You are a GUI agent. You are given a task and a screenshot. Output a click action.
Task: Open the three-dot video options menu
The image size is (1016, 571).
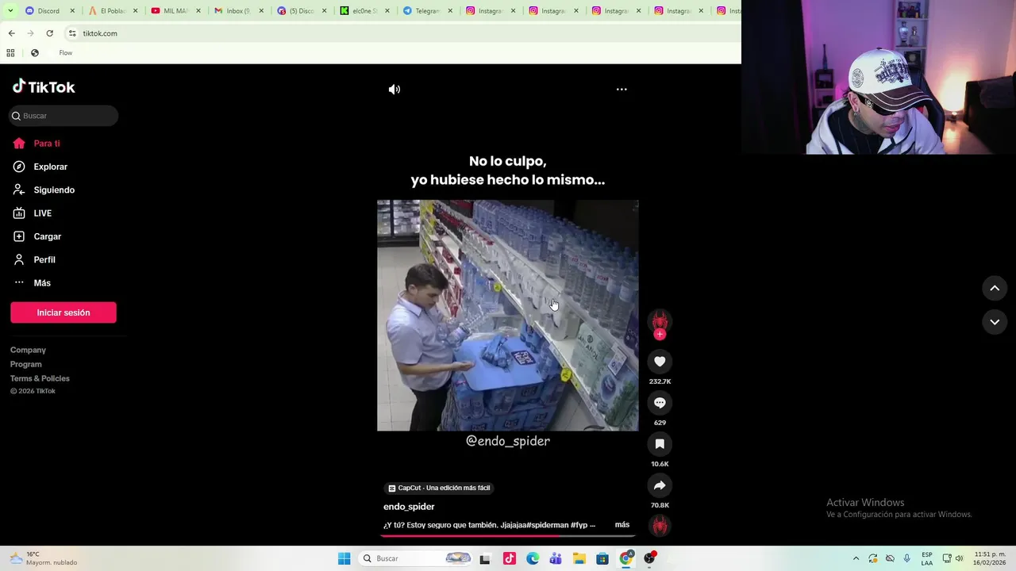(x=622, y=90)
